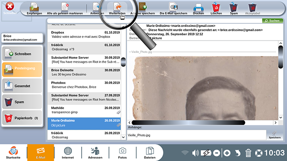Click the Empfangen receive mail icon
This screenshot has height=161, width=287.
point(34,8)
